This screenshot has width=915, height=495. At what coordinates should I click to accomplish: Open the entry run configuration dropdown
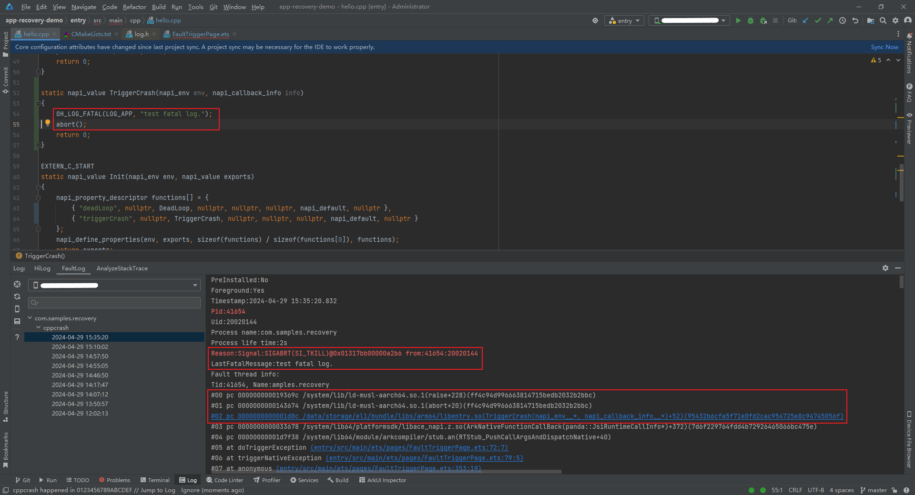click(x=624, y=20)
